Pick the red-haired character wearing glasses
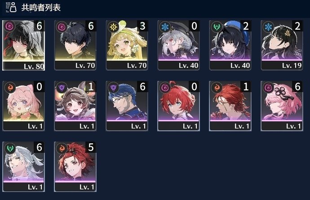The image size is (310, 200). tap(230, 106)
